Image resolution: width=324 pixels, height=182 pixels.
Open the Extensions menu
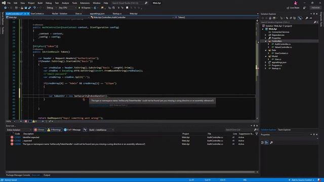(x=85, y=3)
